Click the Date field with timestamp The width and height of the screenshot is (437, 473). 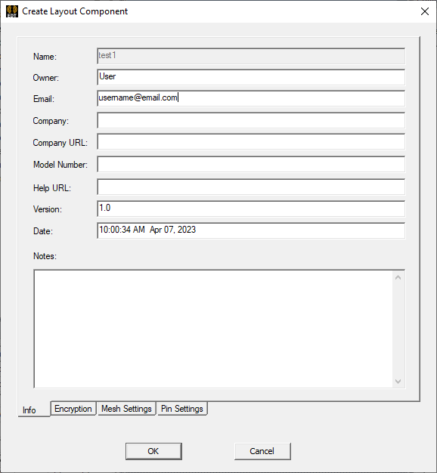[251, 230]
